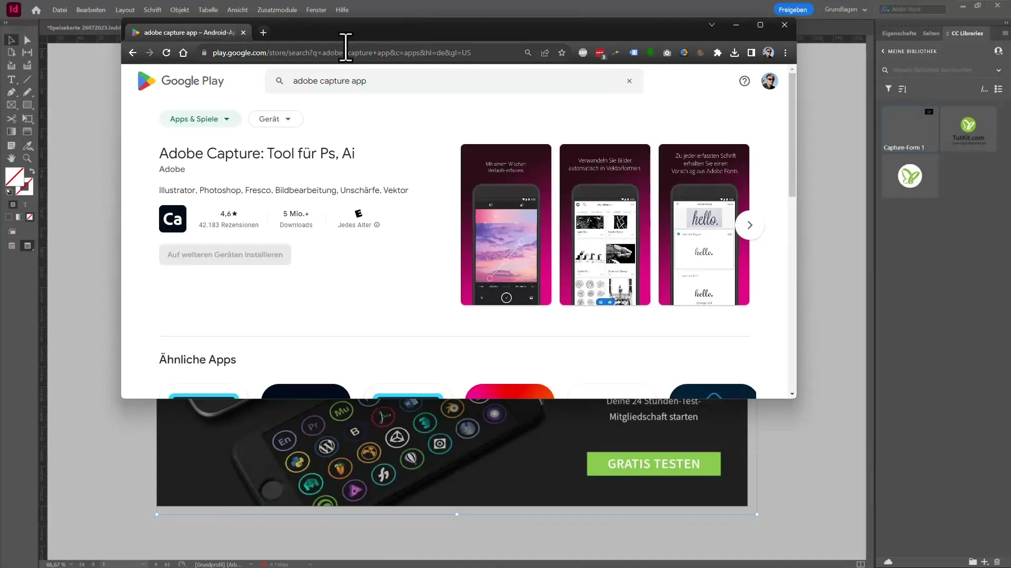This screenshot has height=568, width=1011.
Task: Pick the Scissors tool
Action: [11, 119]
